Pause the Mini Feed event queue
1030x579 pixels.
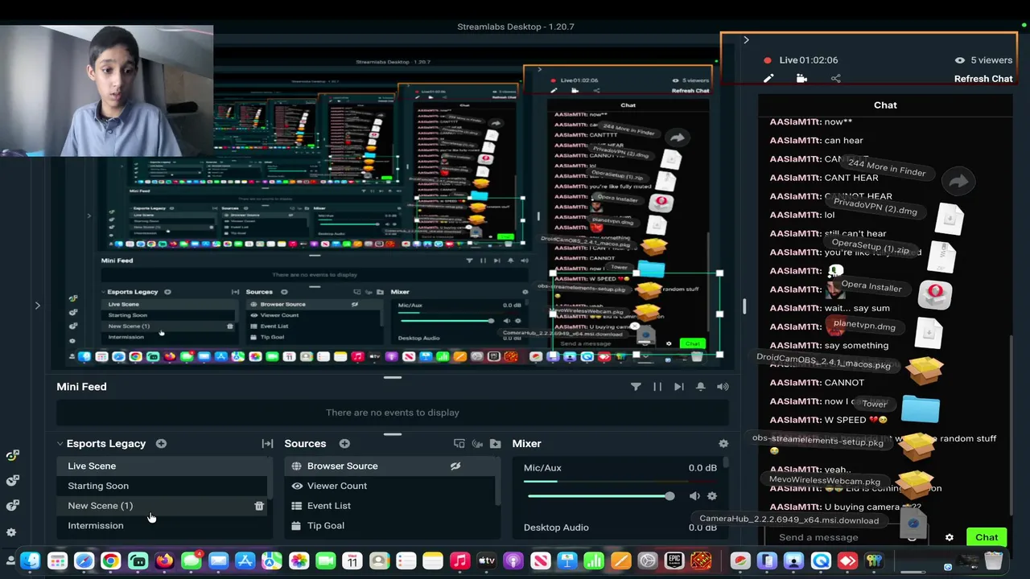(657, 387)
